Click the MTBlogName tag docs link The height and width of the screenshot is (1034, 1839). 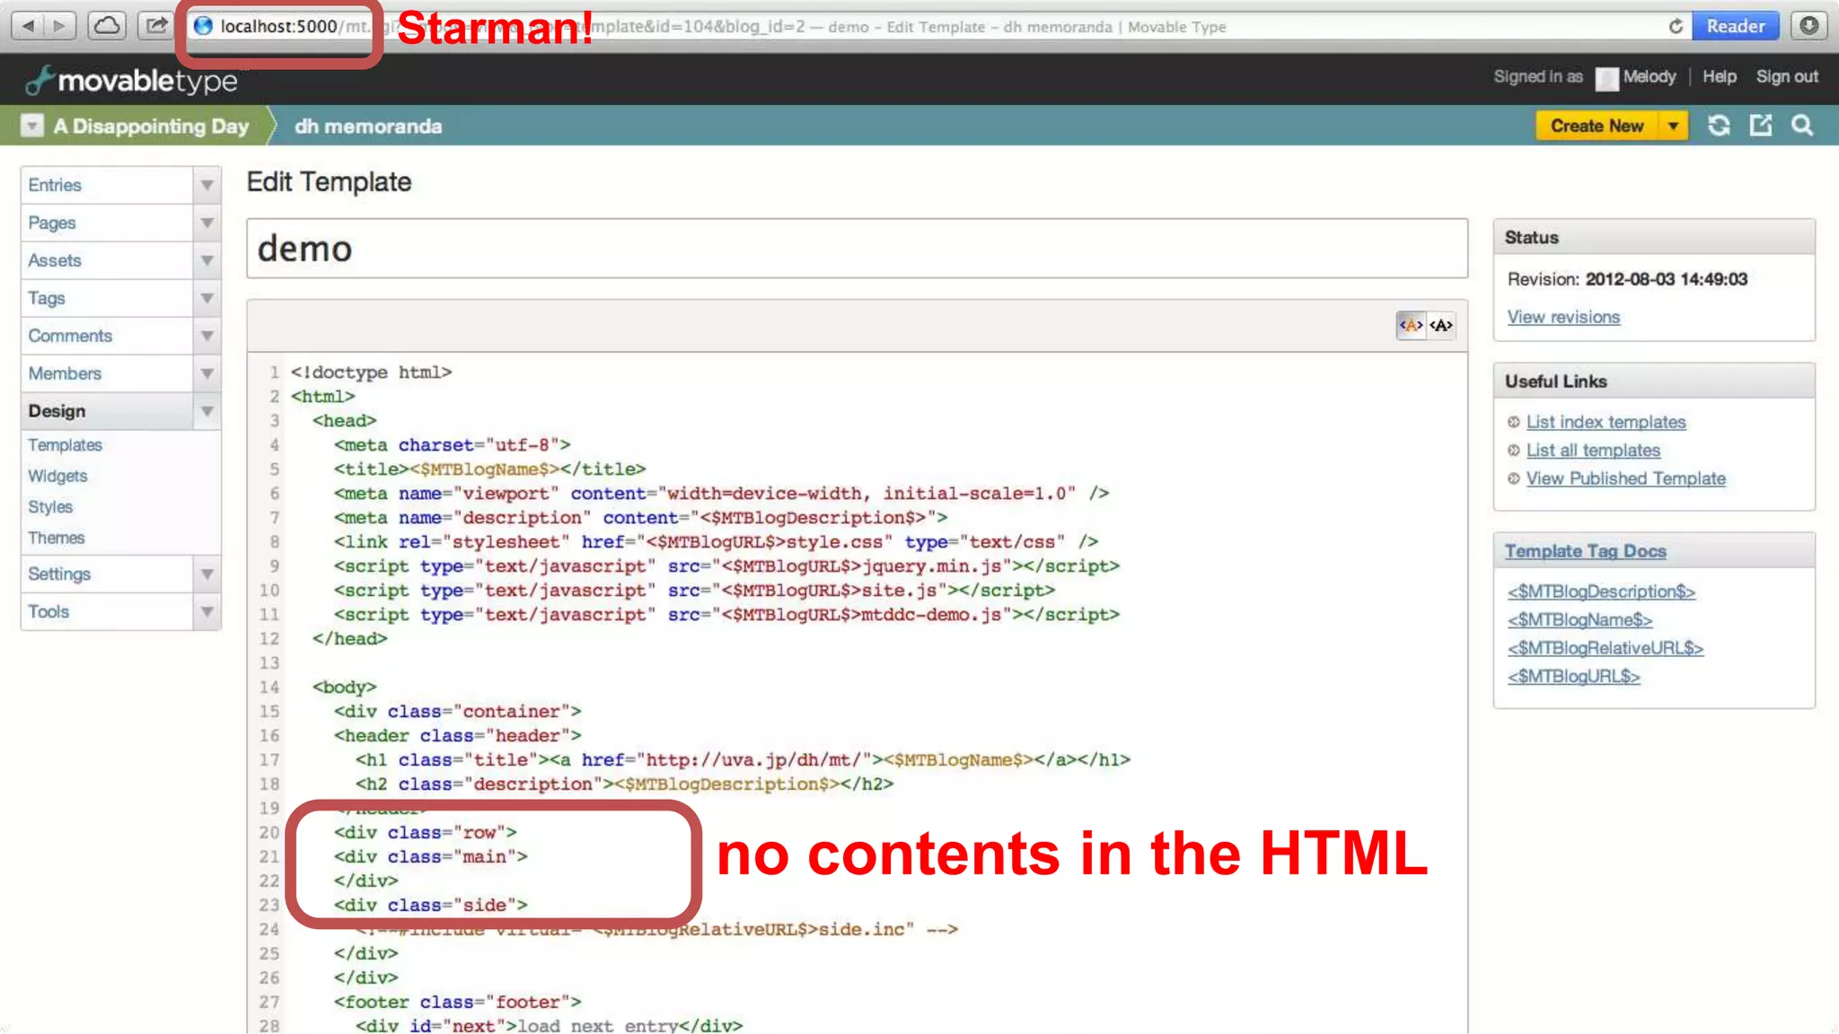click(1579, 620)
